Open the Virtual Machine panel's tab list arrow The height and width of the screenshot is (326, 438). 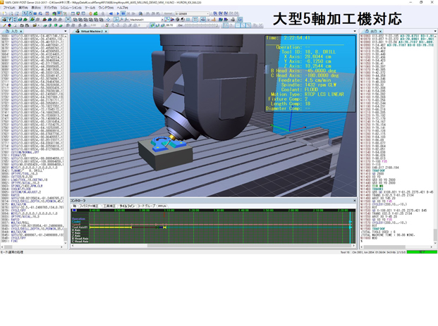(x=355, y=31)
